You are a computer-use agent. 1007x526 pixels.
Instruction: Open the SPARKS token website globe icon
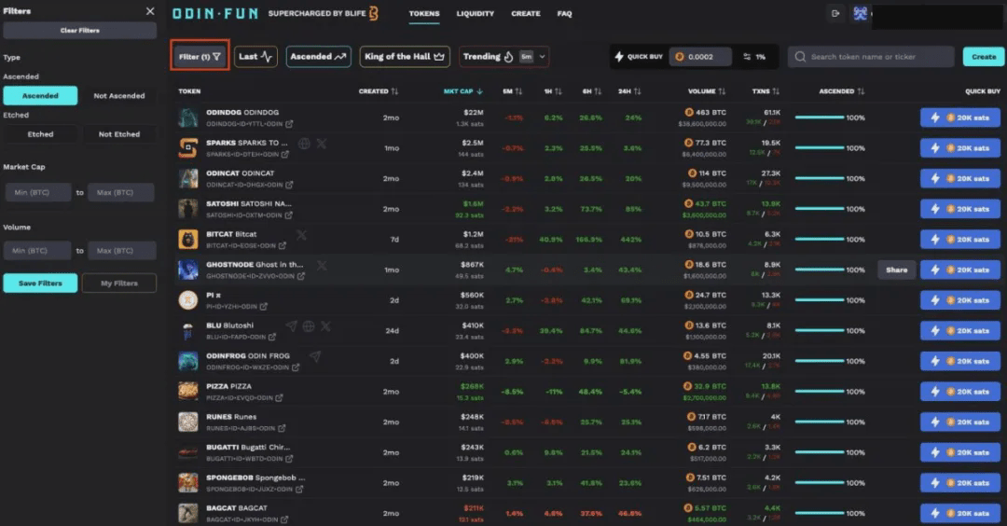(x=304, y=144)
